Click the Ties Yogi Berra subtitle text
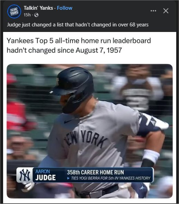Image resolution: width=179 pixels, height=204 pixels. point(111,178)
